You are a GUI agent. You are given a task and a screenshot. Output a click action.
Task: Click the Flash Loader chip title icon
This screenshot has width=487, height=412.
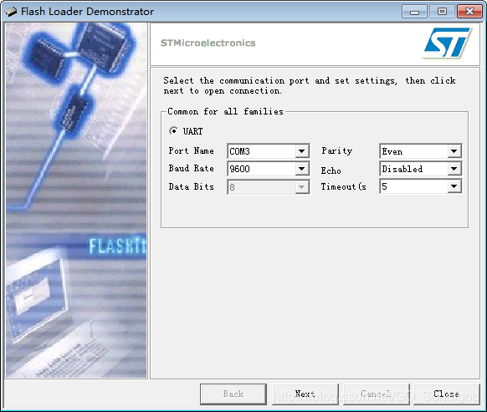pyautogui.click(x=11, y=12)
